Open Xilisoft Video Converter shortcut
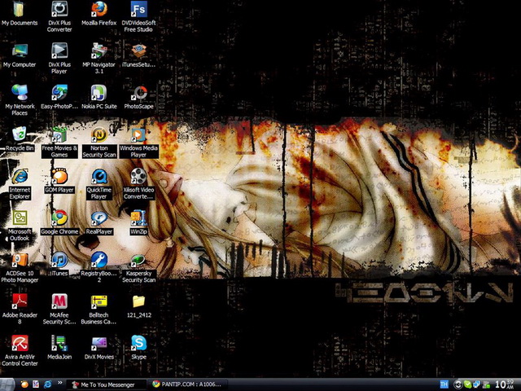The image size is (521, 391). (138, 176)
